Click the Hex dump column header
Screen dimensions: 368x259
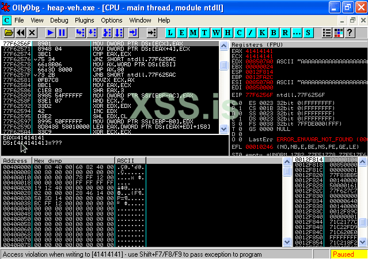coord(74,161)
